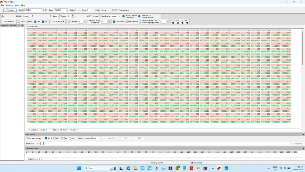Select the Received Data tab
The width and height of the screenshot is (305, 172).
coord(32,27)
